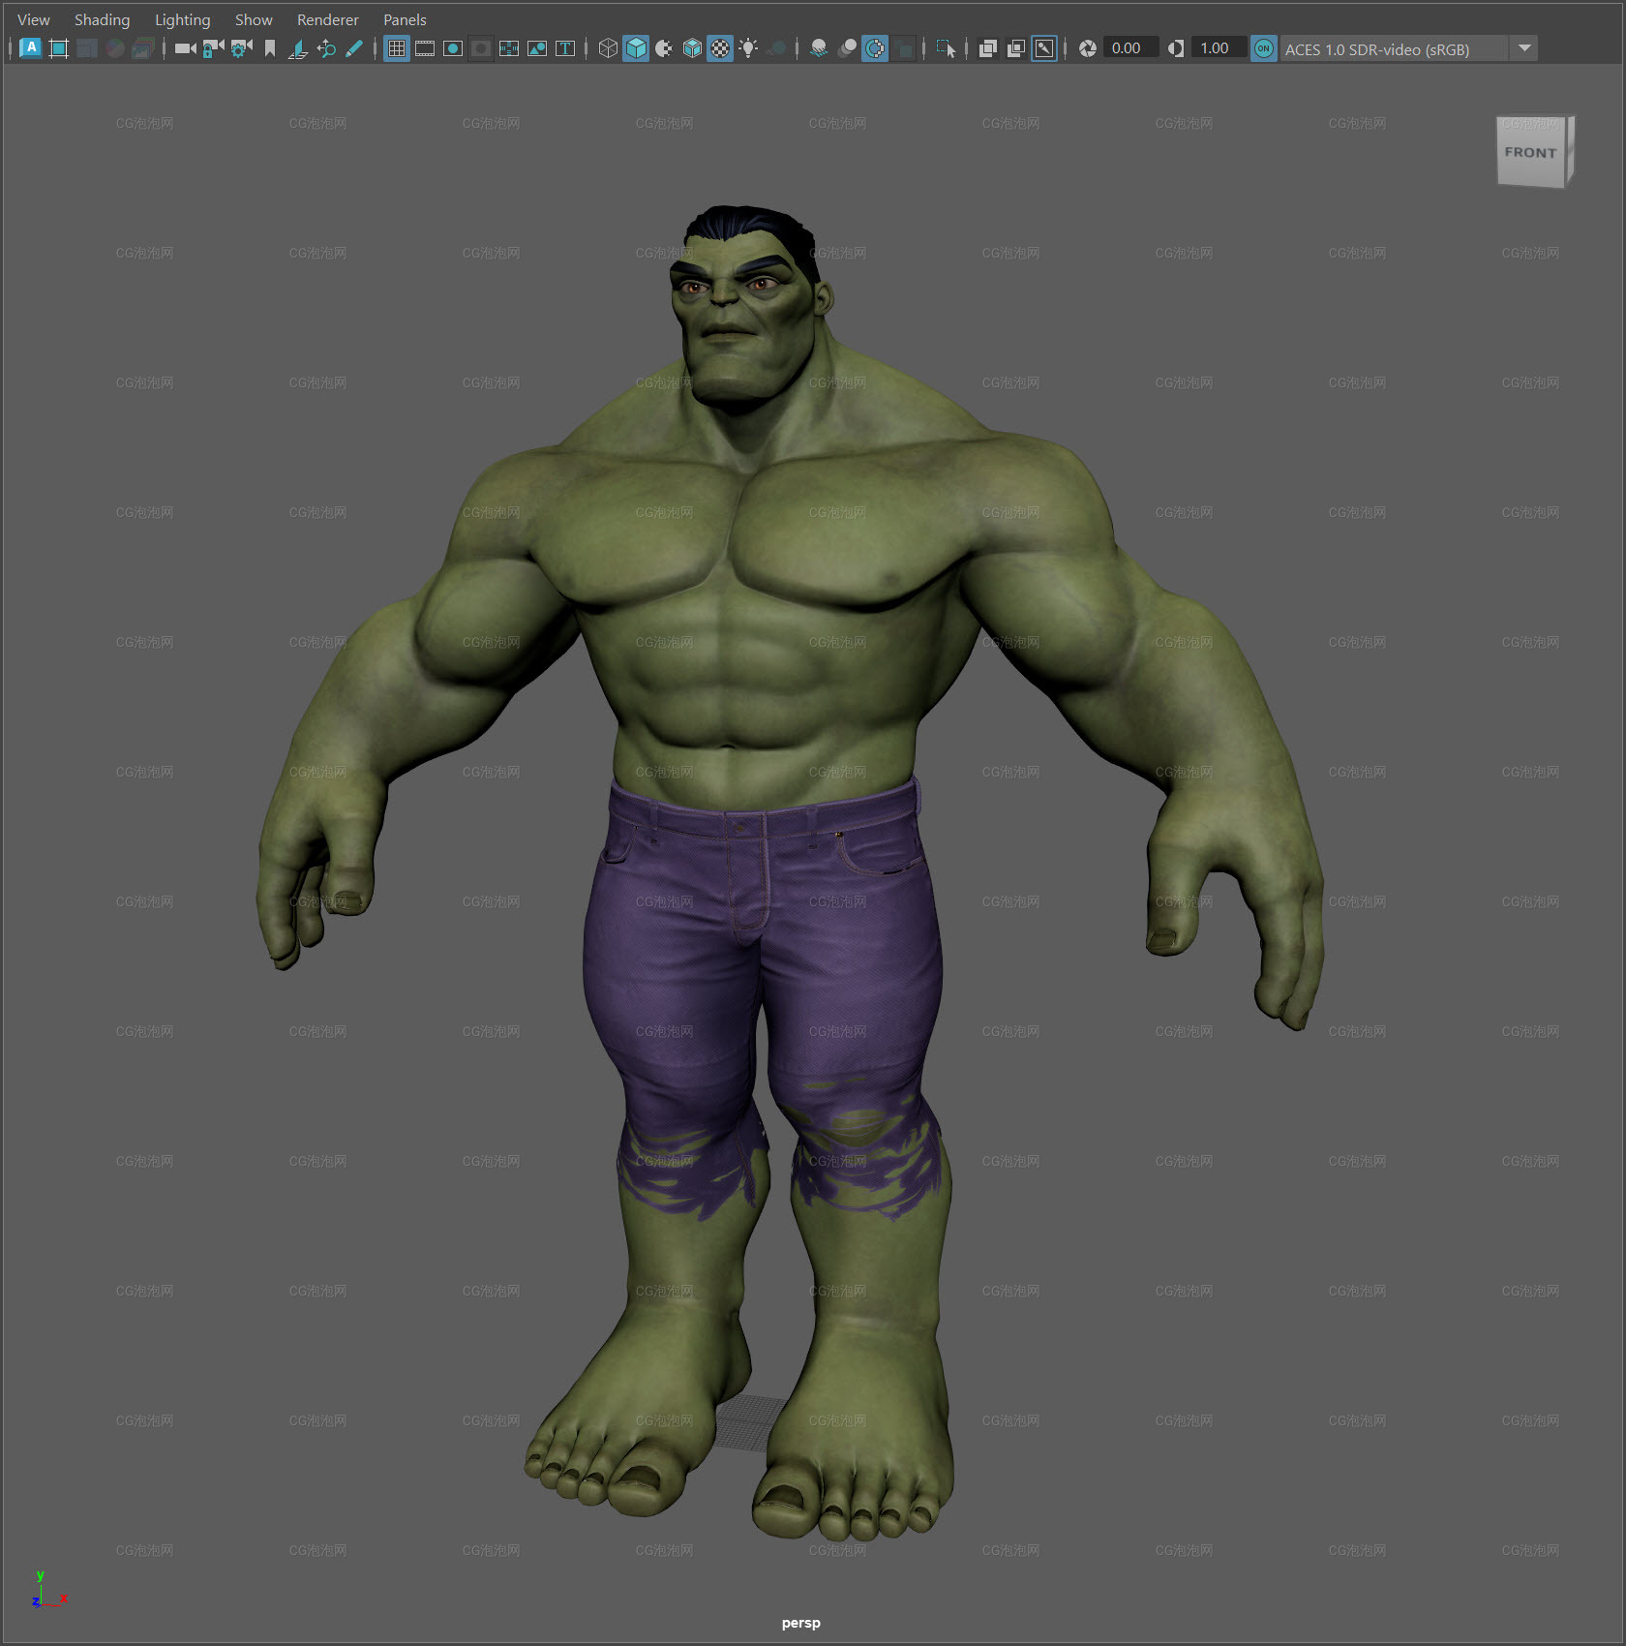Click use default material icon
The width and height of the screenshot is (1626, 1646).
(664, 47)
